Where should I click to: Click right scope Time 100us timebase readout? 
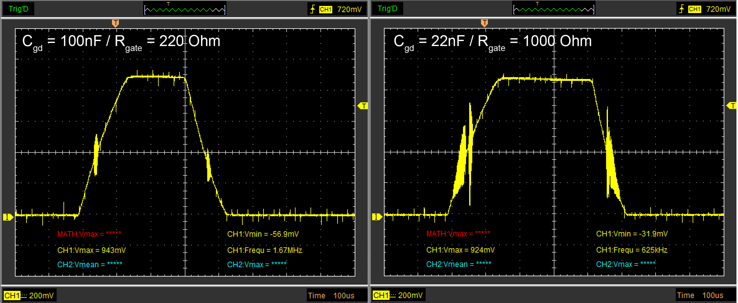(x=700, y=295)
